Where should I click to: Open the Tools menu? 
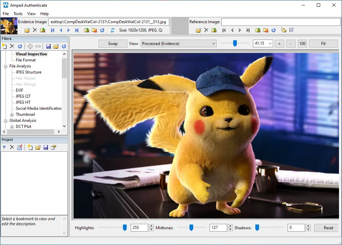[x=18, y=14]
